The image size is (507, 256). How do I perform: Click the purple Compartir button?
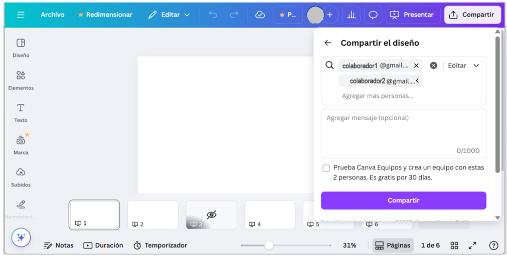(403, 200)
